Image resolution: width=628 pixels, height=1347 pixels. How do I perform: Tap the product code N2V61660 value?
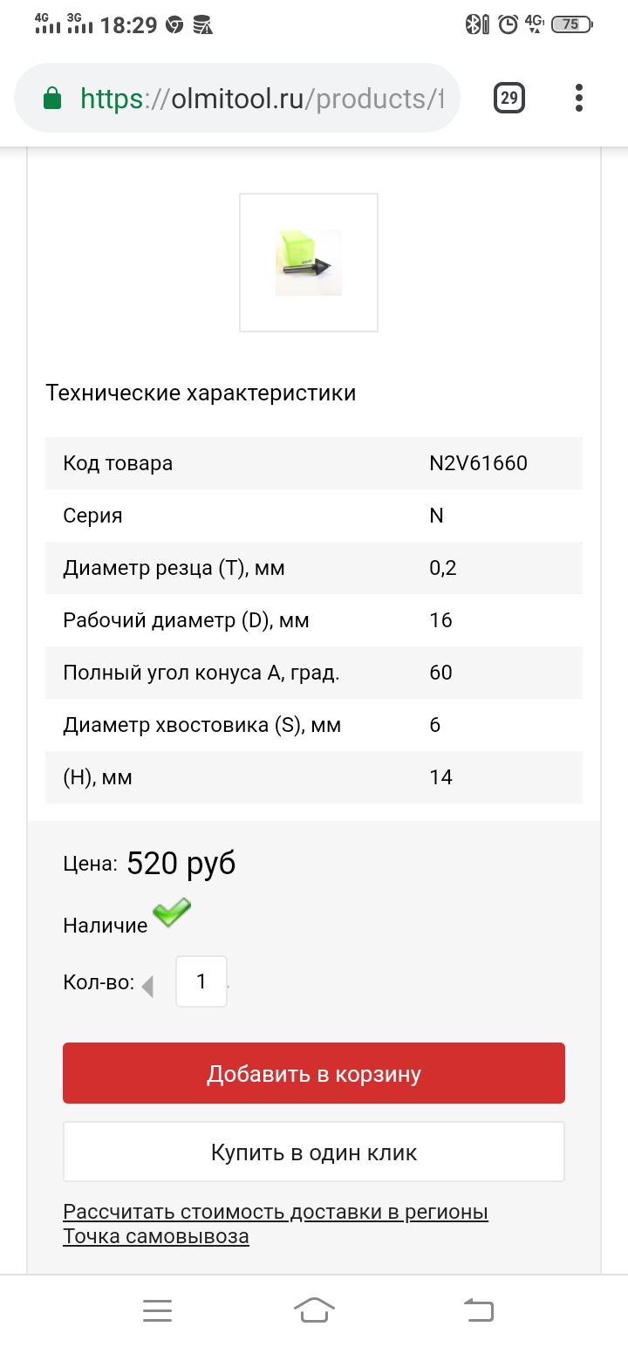[x=478, y=463]
